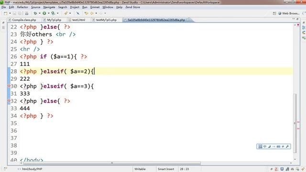This screenshot has height=172, width=306.
Task: Click the Search flashlight toolbar icon
Action: [66, 13]
